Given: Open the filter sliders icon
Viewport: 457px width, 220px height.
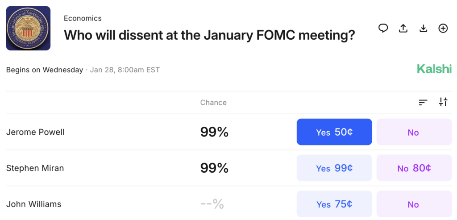Looking at the screenshot, I should click(x=443, y=102).
